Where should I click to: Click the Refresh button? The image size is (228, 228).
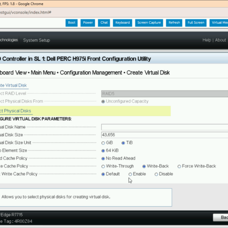pos(174,23)
